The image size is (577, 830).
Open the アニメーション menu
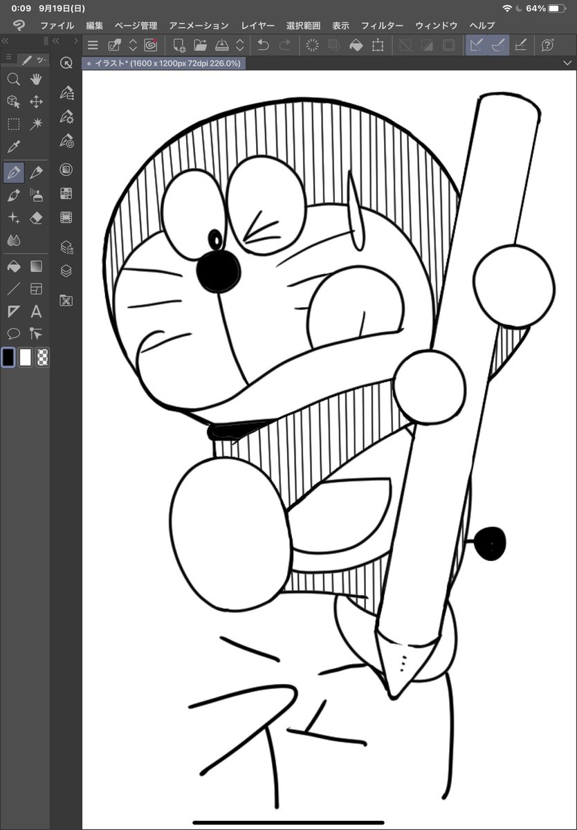coord(199,26)
